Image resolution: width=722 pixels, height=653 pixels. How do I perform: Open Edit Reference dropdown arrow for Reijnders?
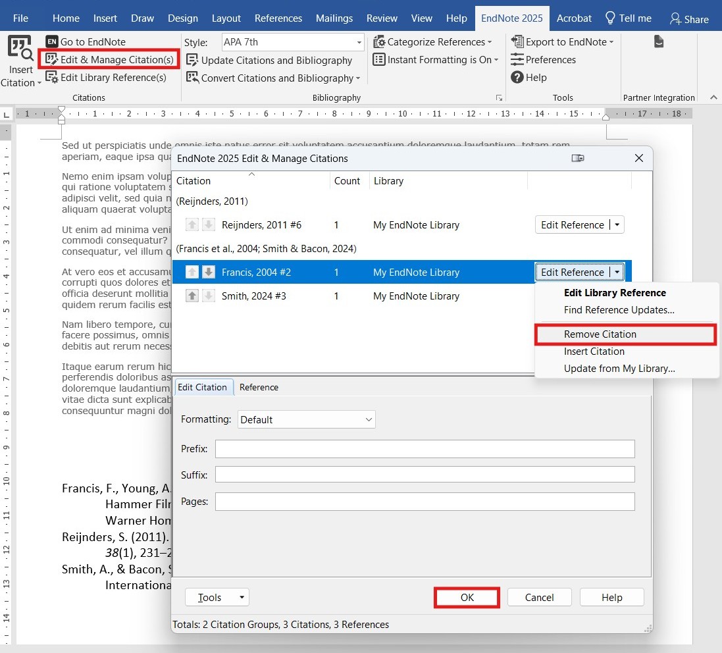[x=617, y=224]
